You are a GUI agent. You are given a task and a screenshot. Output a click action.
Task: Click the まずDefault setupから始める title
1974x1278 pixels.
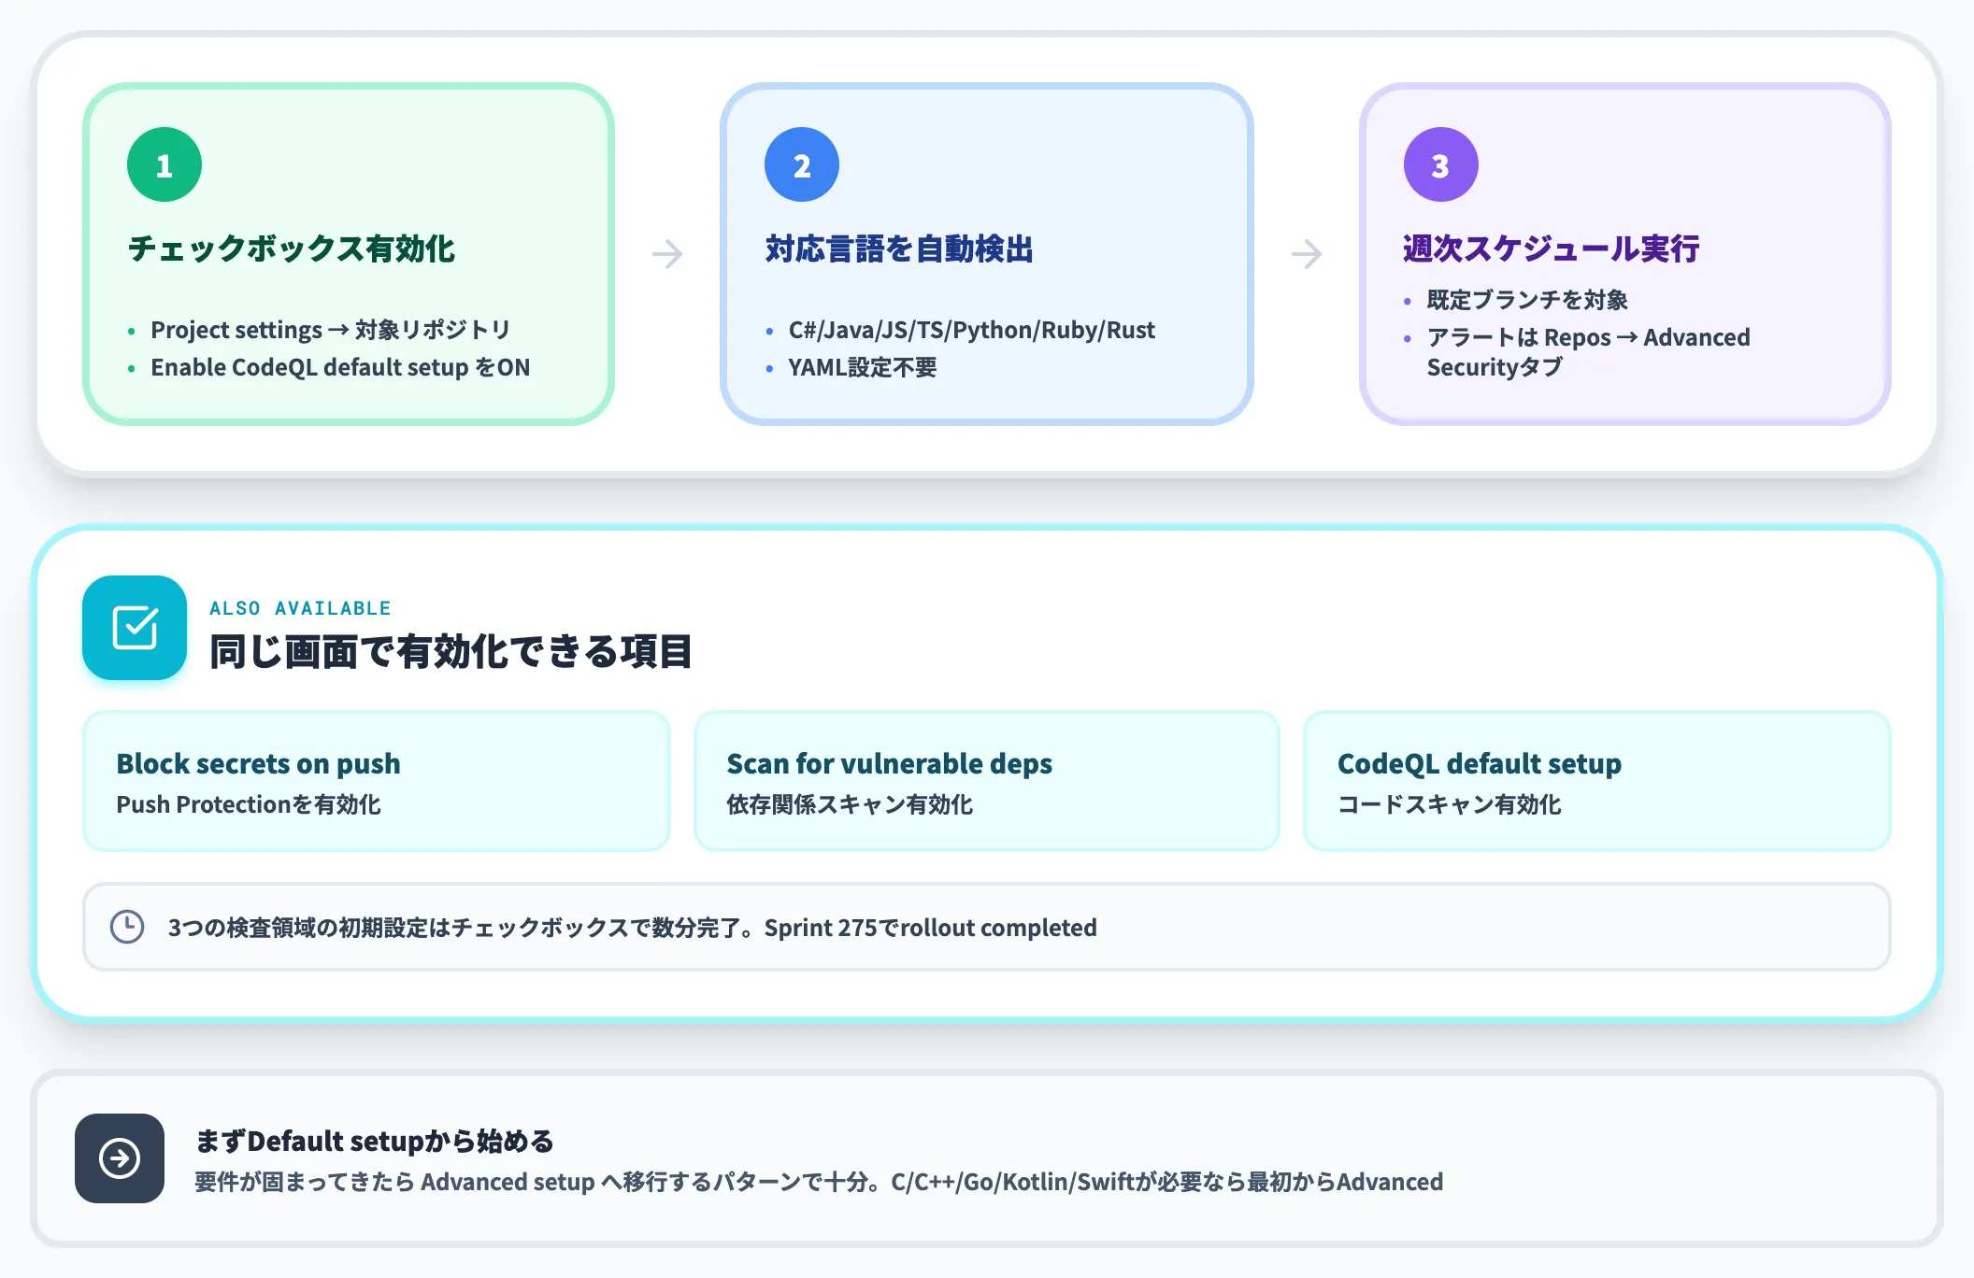tap(375, 1141)
